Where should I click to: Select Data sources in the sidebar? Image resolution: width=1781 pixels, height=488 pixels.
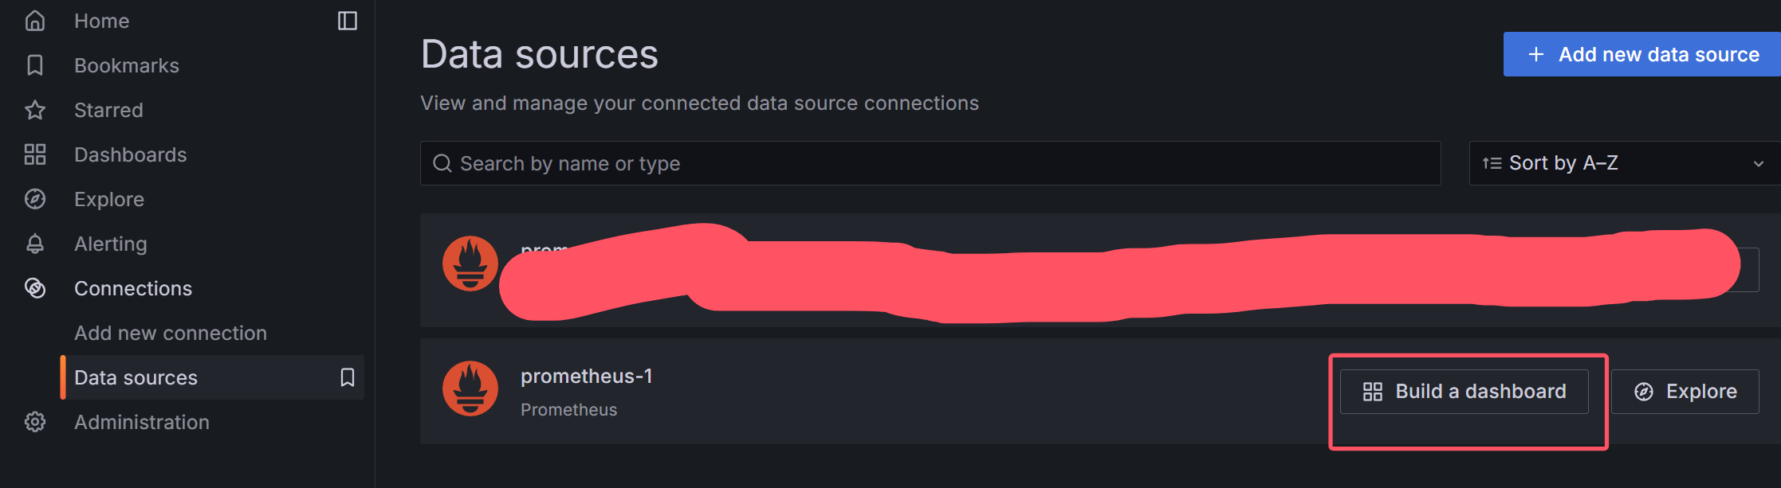(136, 377)
